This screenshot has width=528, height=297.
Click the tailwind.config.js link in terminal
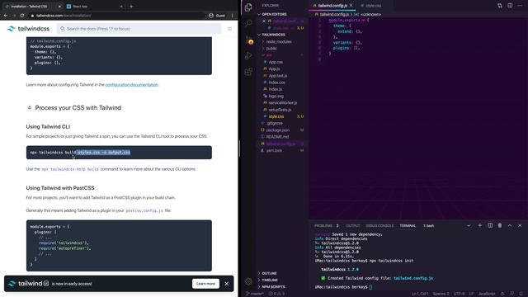(x=413, y=278)
